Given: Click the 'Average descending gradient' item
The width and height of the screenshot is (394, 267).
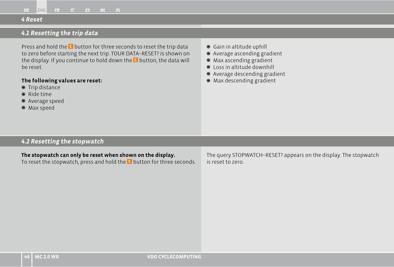Looking at the screenshot, I should click(249, 74).
